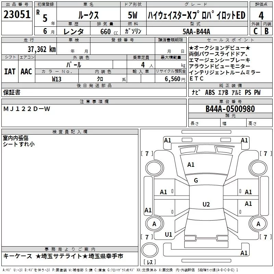Click 後日発送部品 header
Viewport: 274px width, 274px height.
click(x=94, y=85)
